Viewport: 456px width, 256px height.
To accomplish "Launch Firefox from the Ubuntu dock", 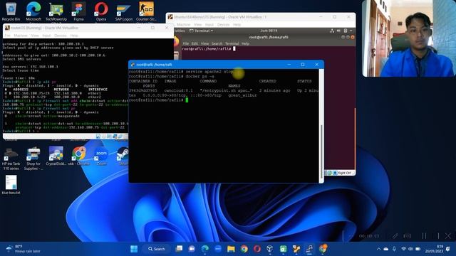I will [x=176, y=42].
